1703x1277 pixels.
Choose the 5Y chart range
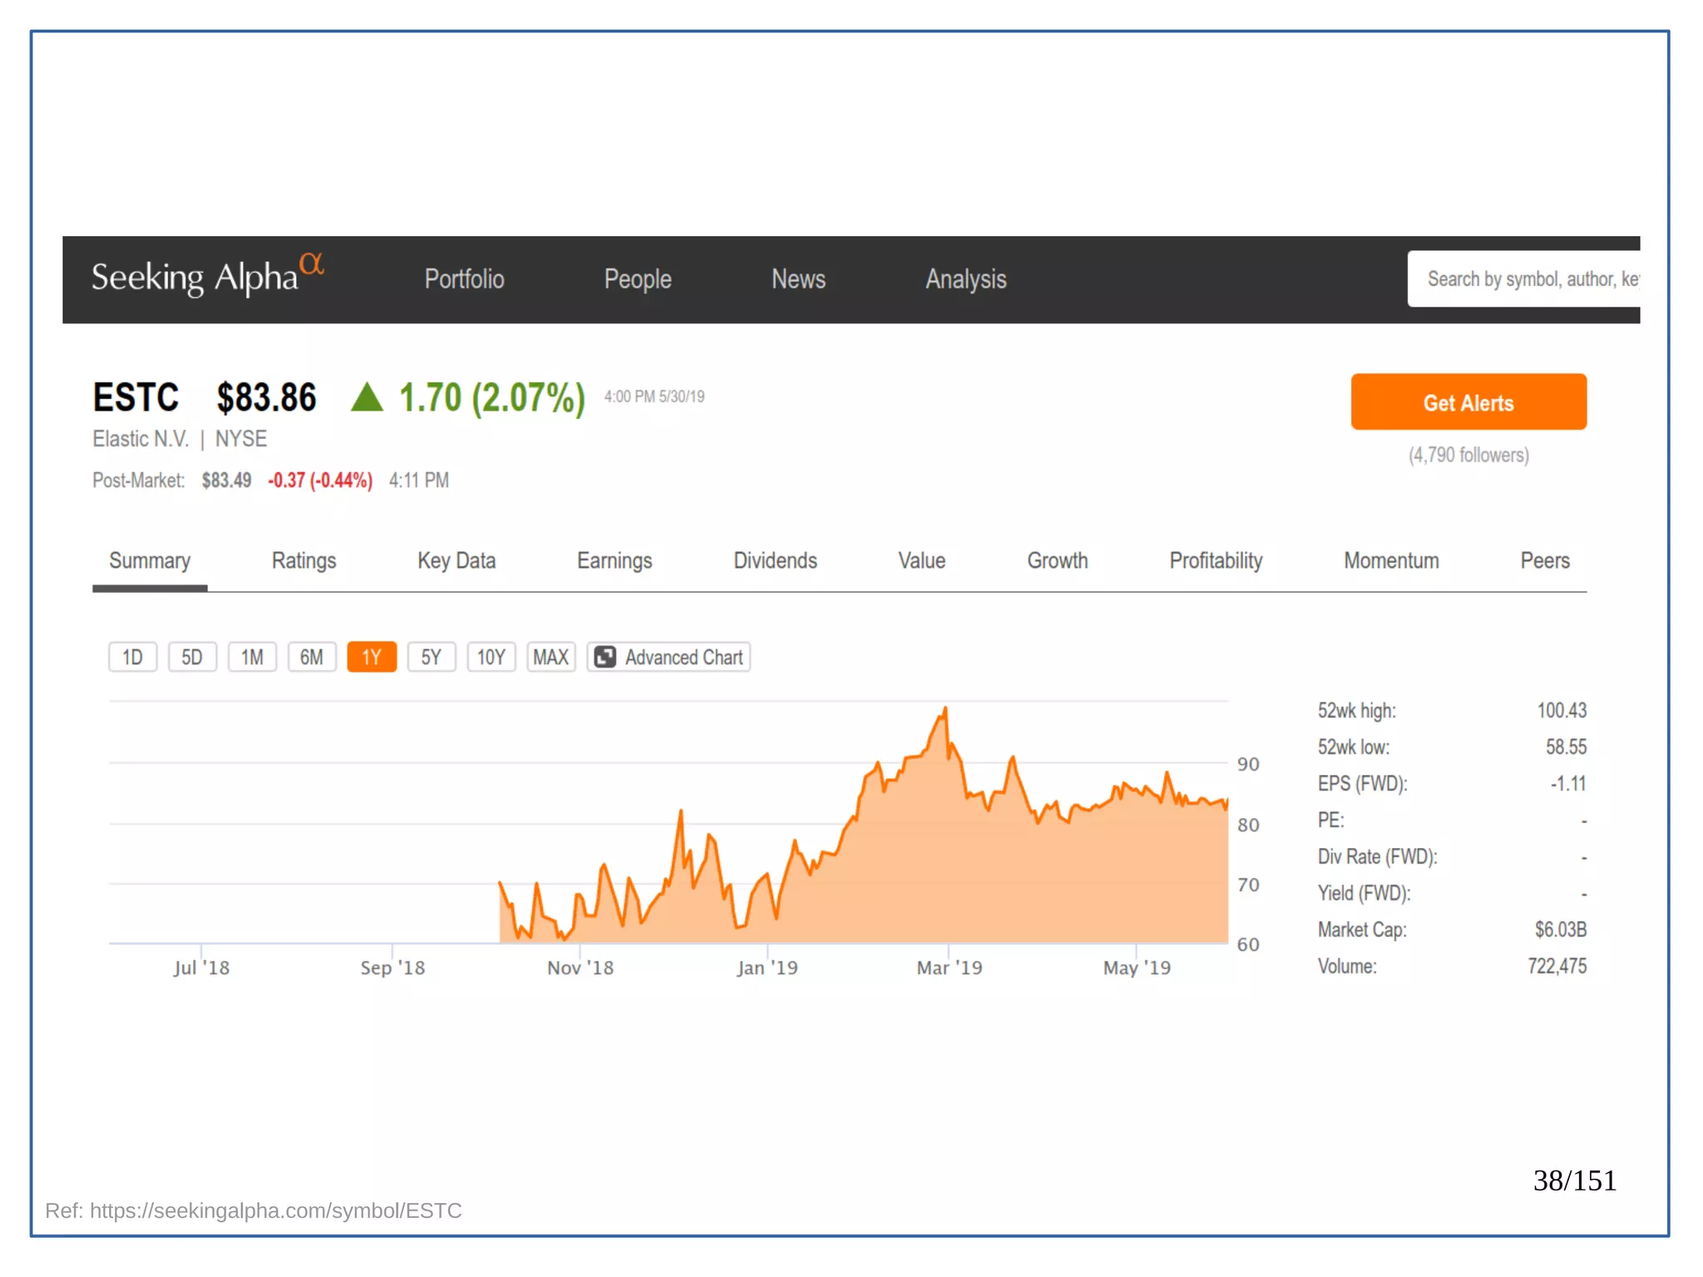point(431,657)
